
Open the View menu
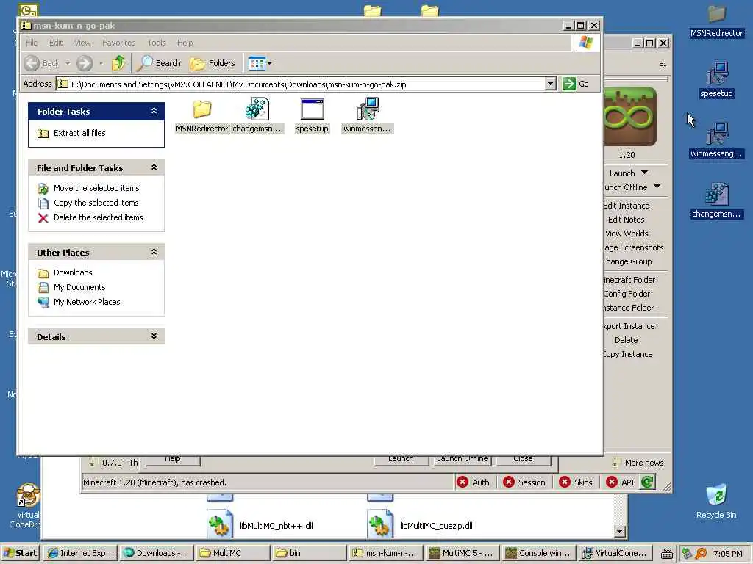click(x=82, y=43)
